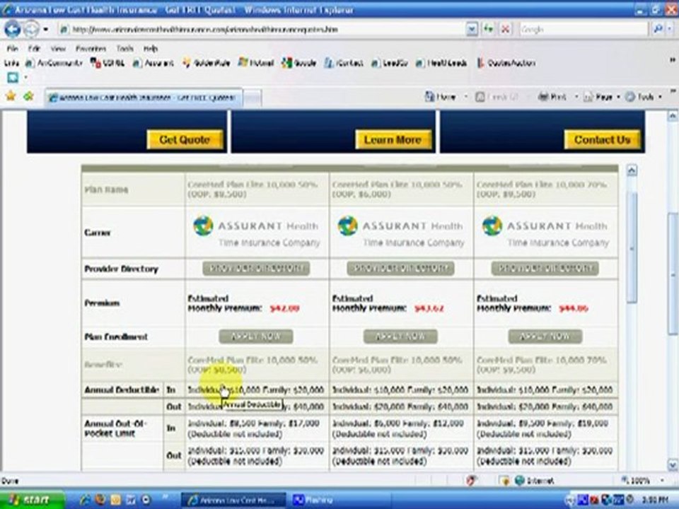Viewport: 679px width, 509px height.
Task: Expand the address bar history dropdown
Action: [472, 30]
